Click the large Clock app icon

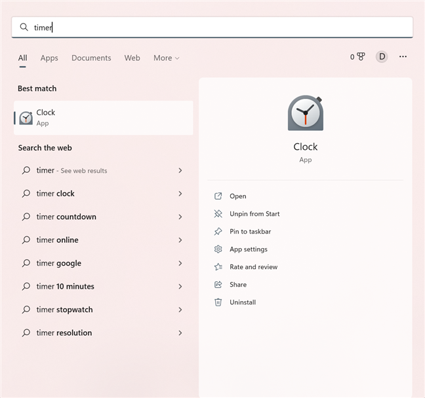click(306, 113)
